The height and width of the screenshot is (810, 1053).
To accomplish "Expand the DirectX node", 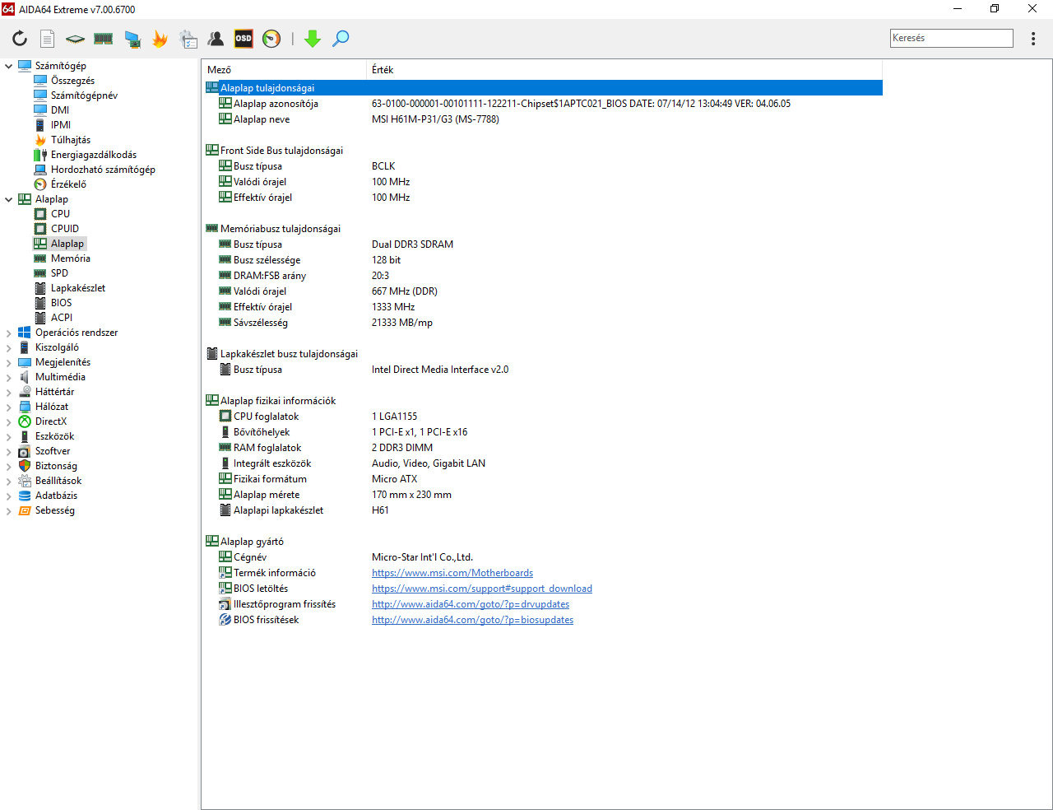I will (9, 421).
